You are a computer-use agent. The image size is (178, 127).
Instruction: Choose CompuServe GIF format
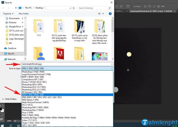click(67, 79)
